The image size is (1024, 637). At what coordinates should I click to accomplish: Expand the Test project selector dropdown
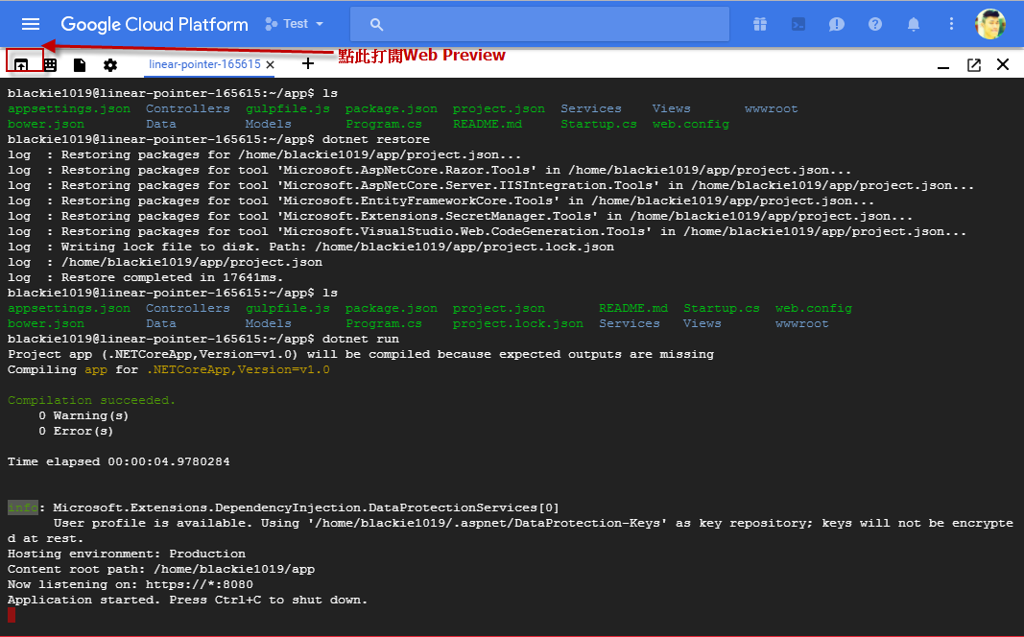coord(295,24)
